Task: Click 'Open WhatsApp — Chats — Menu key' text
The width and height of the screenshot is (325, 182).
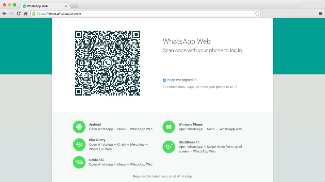Action: (x=118, y=147)
